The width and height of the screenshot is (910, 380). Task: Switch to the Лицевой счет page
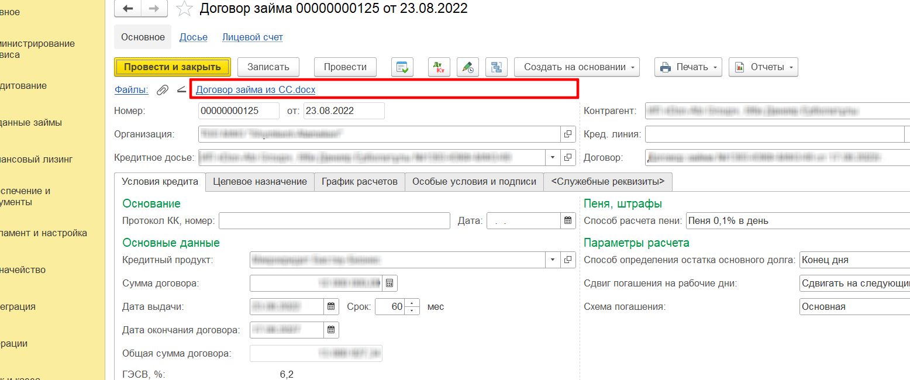coord(253,37)
